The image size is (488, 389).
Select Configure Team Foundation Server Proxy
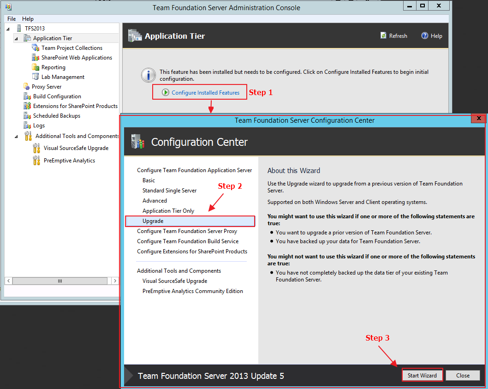pos(187,231)
